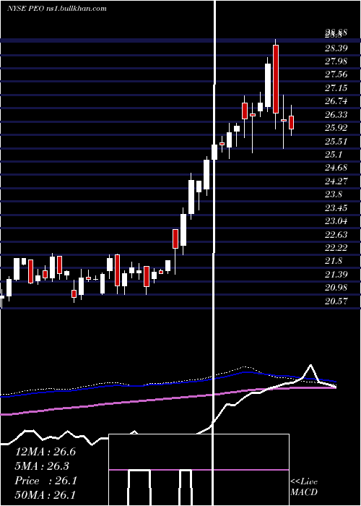
Task: Click the 22.63 price axis label
Action: pyautogui.click(x=336, y=234)
